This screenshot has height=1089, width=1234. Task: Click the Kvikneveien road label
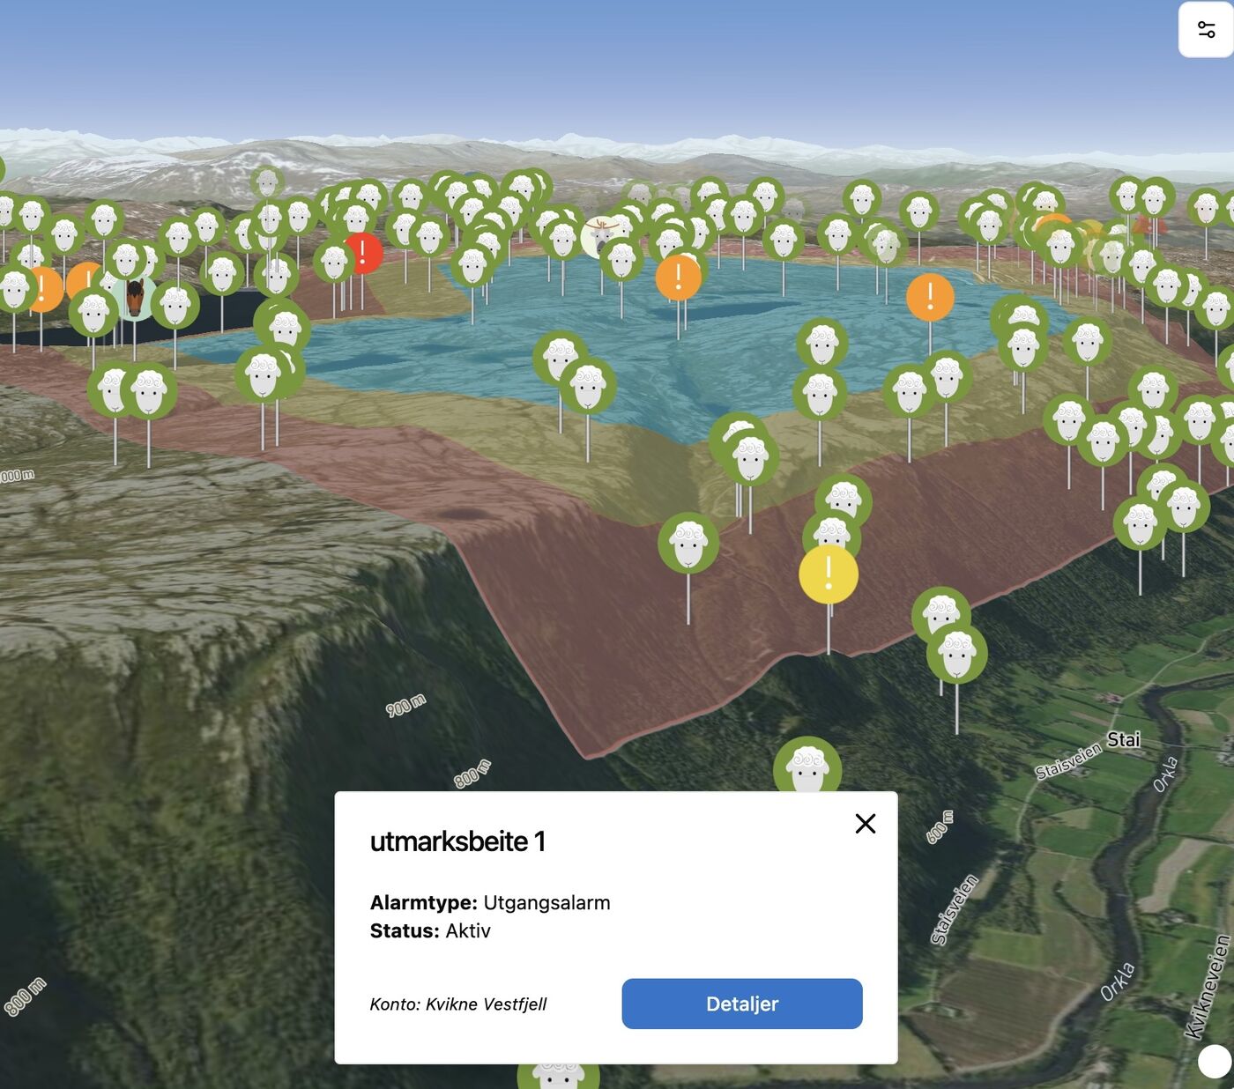[1208, 987]
